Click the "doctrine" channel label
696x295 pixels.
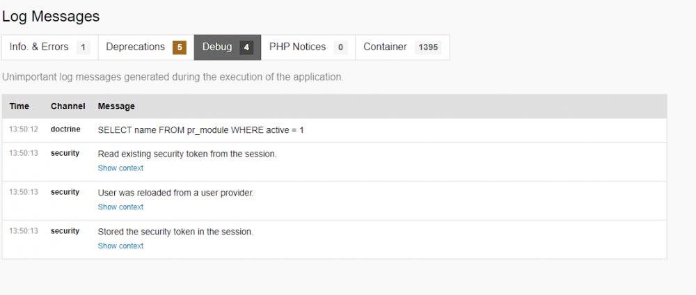[65, 129]
